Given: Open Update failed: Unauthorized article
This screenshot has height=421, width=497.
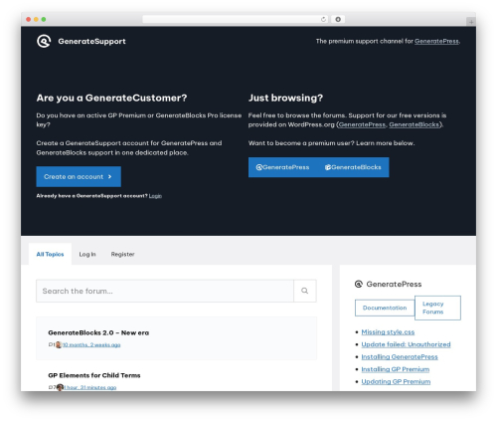Looking at the screenshot, I should (406, 344).
